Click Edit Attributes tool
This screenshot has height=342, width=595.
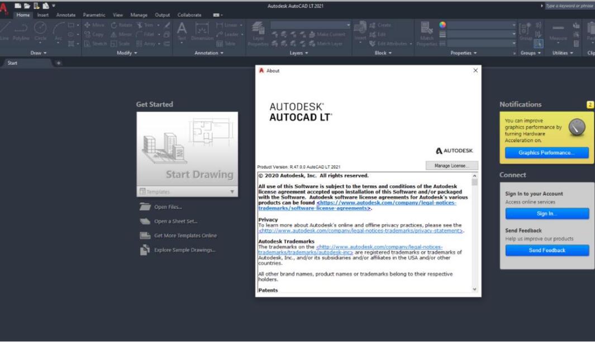coord(388,44)
